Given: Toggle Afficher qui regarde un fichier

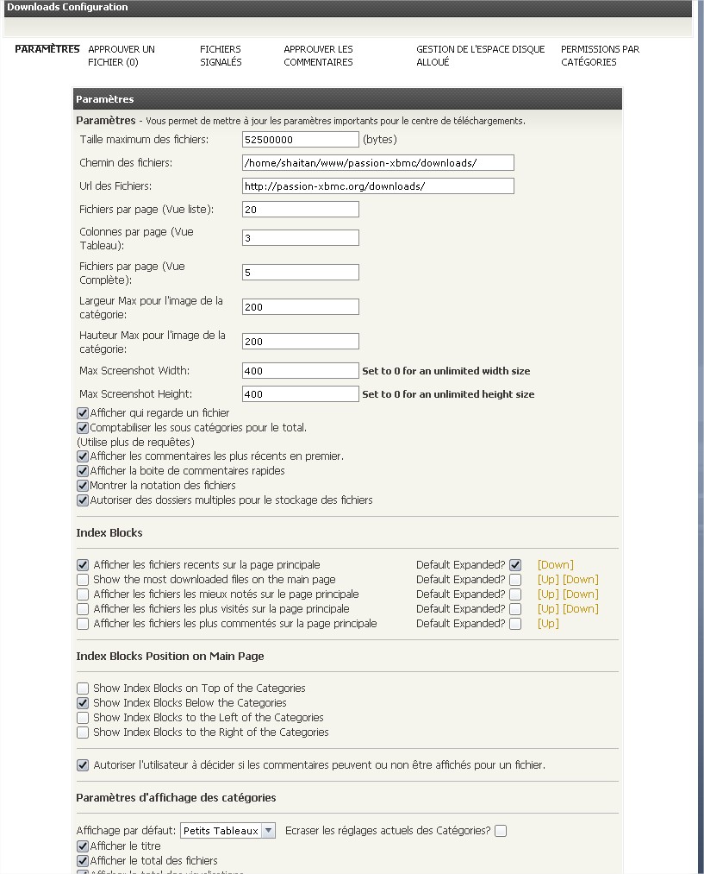Looking at the screenshot, I should (x=83, y=413).
